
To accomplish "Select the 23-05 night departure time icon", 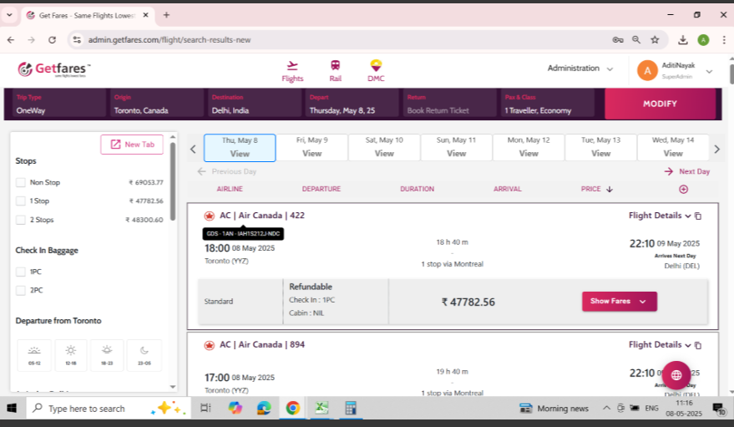I will [144, 354].
